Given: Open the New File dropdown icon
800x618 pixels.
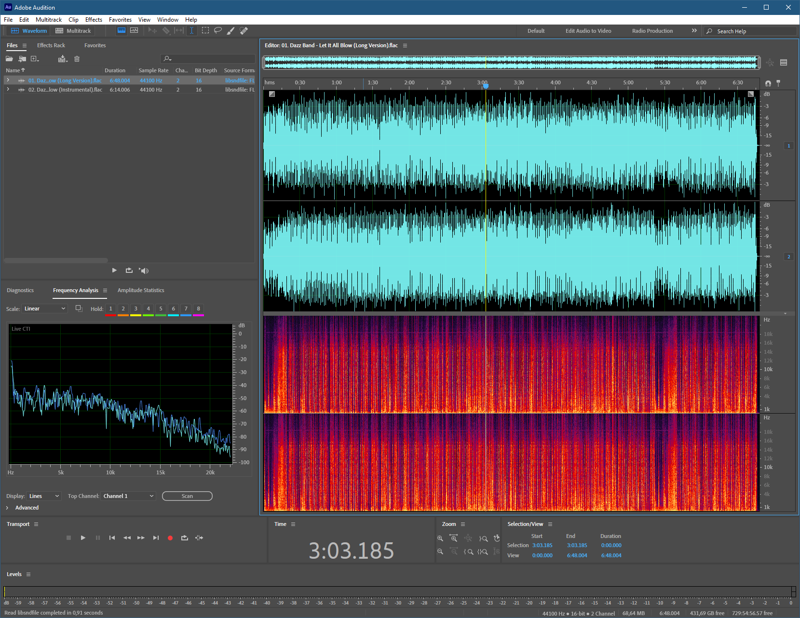Looking at the screenshot, I should 35,59.
